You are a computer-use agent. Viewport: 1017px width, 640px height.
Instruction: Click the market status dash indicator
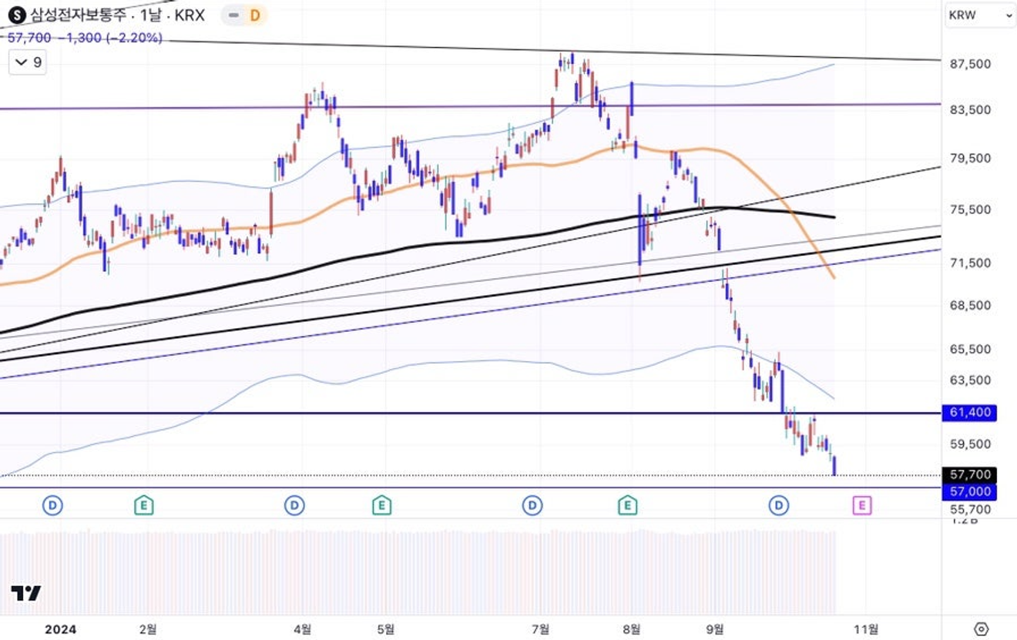point(233,15)
